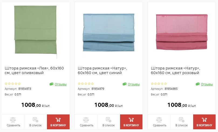
Task: Open title Штора римская «Натур» цвет синий
Action: (103, 71)
